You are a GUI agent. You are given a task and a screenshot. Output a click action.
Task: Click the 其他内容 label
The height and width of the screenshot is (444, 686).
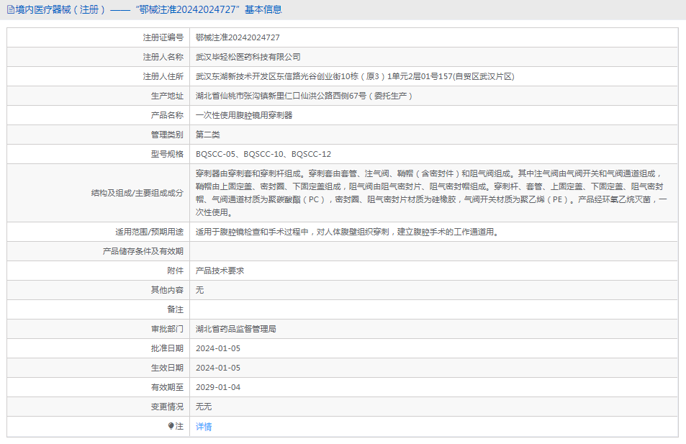tap(167, 290)
